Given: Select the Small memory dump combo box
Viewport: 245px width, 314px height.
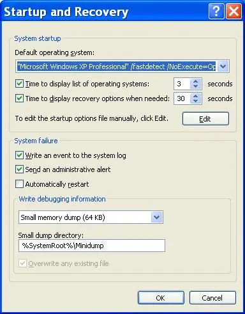Looking at the screenshot, I should point(91,217).
